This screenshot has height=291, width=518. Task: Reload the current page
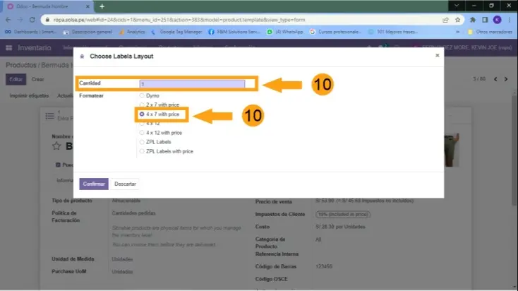coord(33,20)
